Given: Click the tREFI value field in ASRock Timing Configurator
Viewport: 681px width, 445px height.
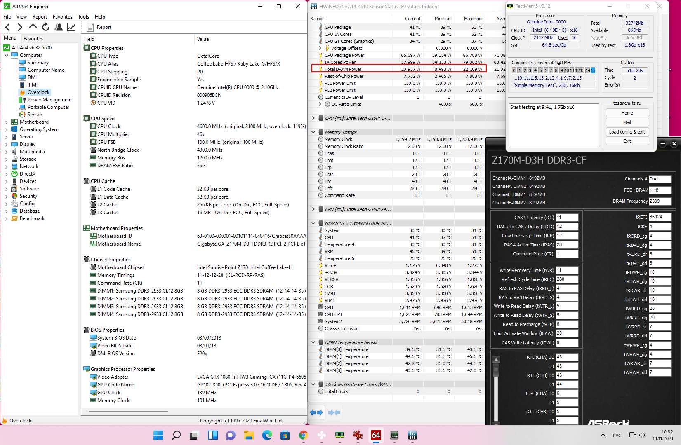Looking at the screenshot, I should tap(660, 217).
